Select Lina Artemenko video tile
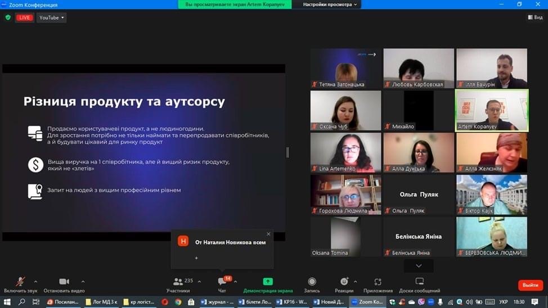Screen dimensions: 548x308 point(345,153)
